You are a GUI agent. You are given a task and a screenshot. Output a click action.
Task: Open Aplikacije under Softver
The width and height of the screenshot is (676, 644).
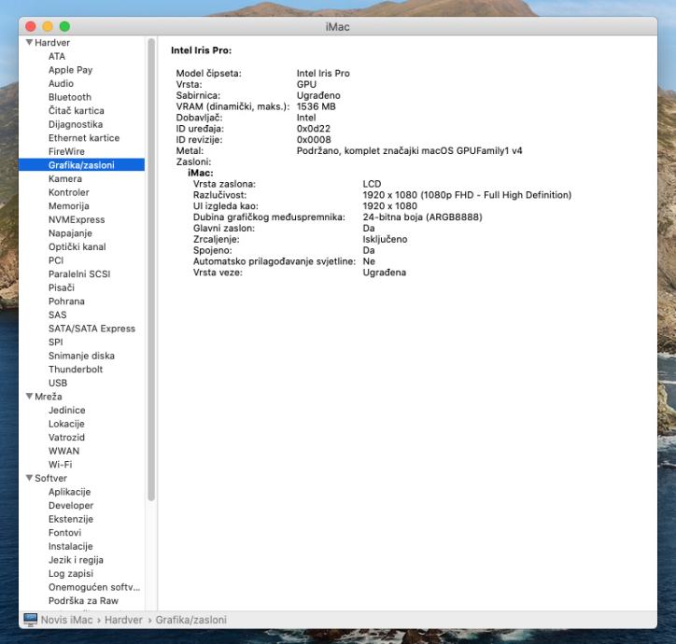[x=69, y=492]
